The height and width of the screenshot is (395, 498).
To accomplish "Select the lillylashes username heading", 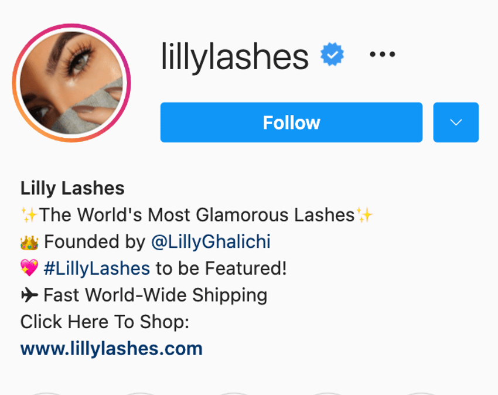I will point(235,57).
